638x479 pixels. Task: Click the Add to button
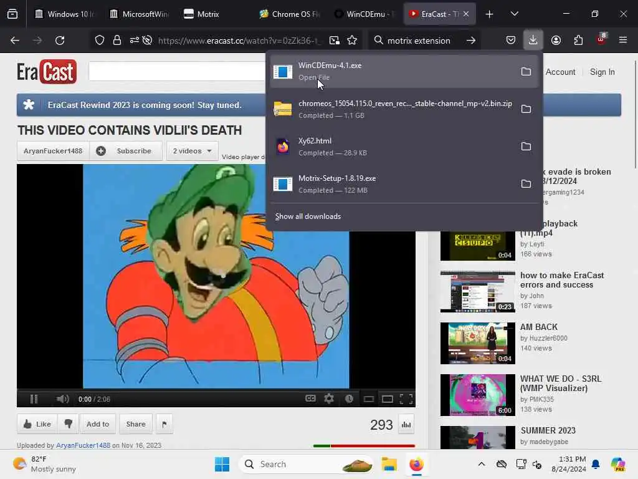click(98, 424)
